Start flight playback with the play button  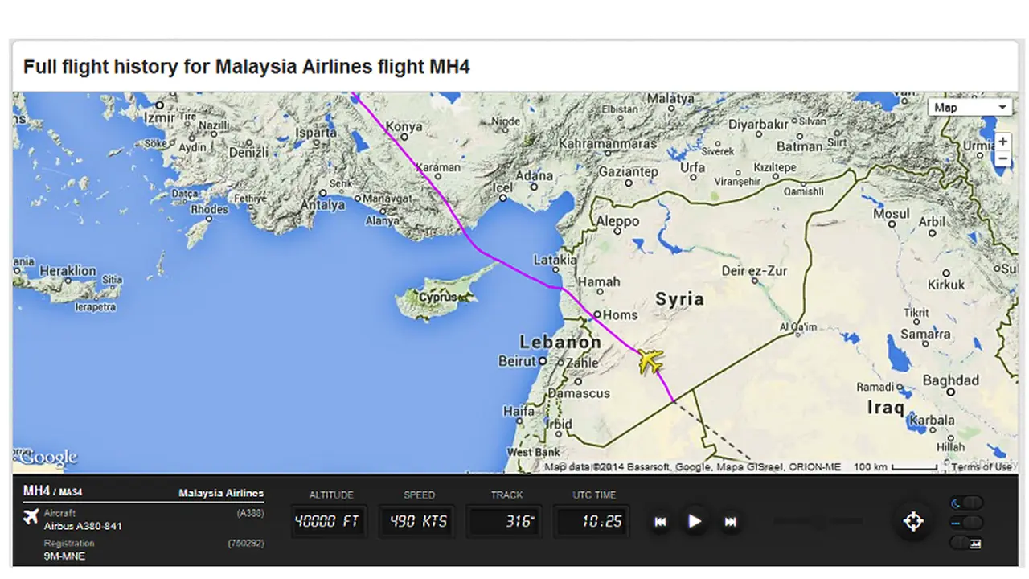pos(695,521)
